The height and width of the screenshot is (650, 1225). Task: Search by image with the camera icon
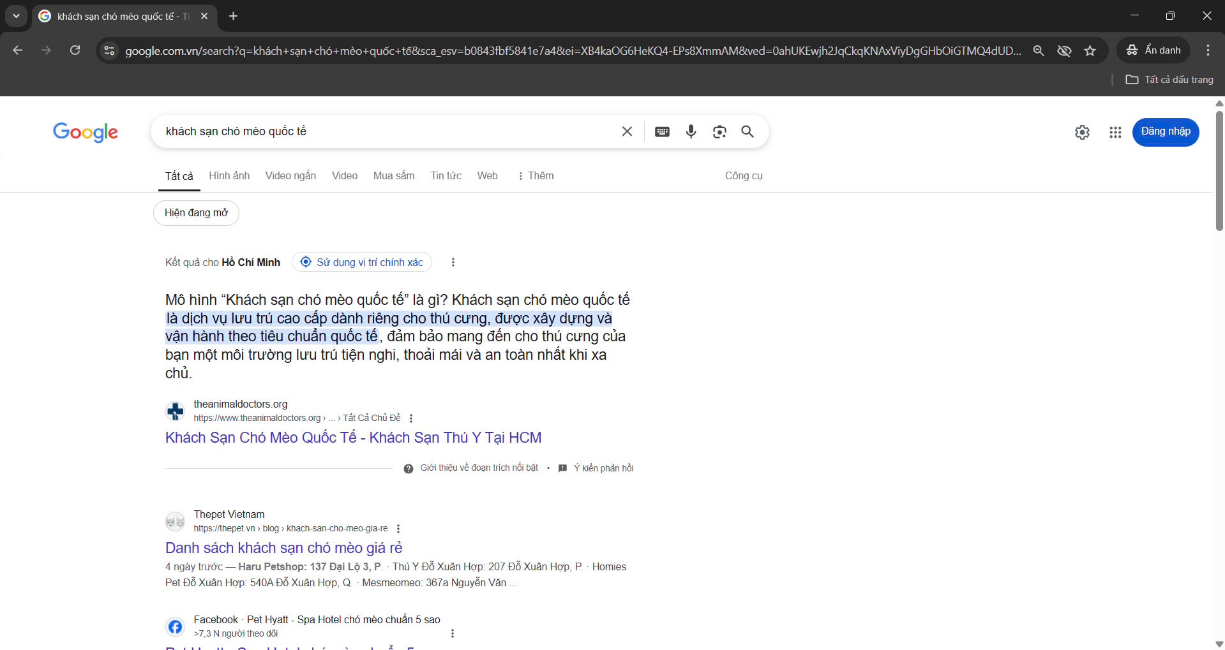point(719,131)
